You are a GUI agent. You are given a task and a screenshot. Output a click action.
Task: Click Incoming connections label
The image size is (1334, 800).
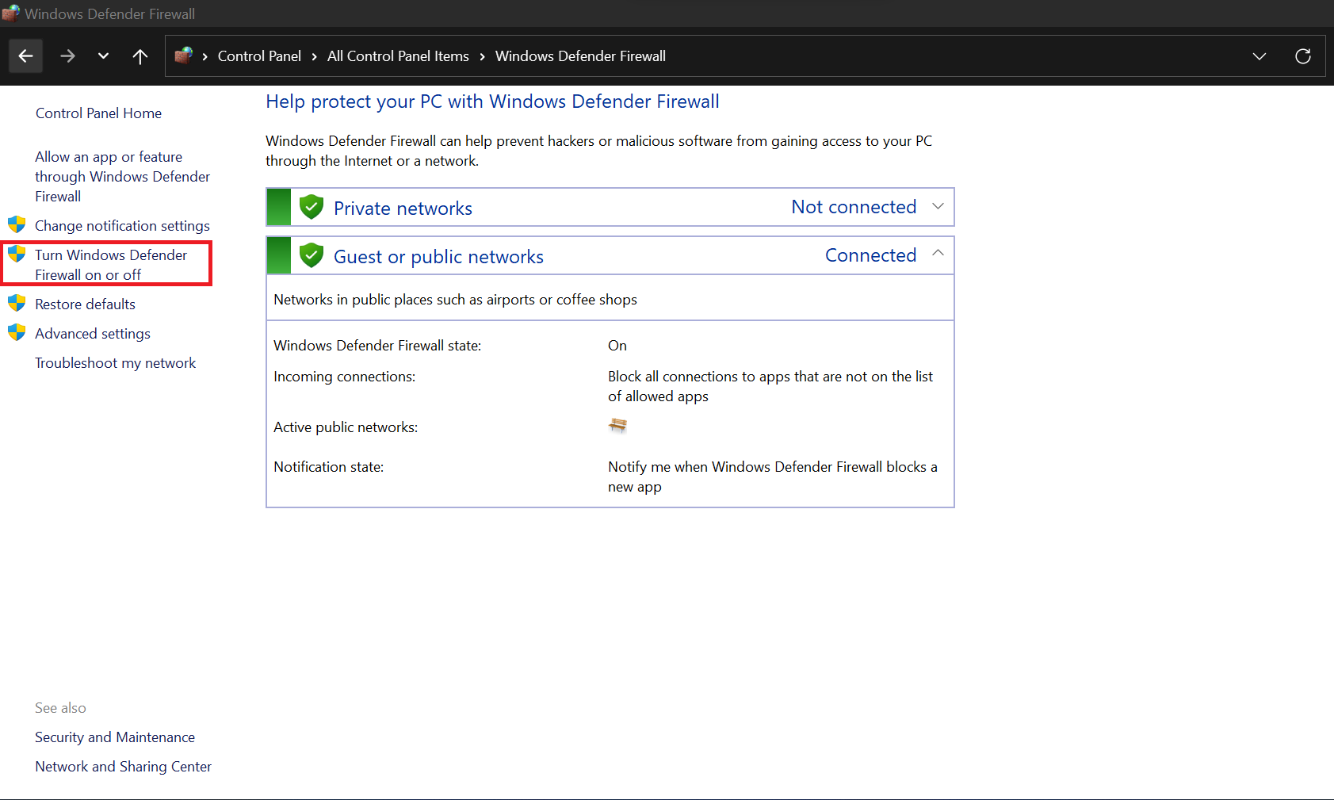point(344,377)
